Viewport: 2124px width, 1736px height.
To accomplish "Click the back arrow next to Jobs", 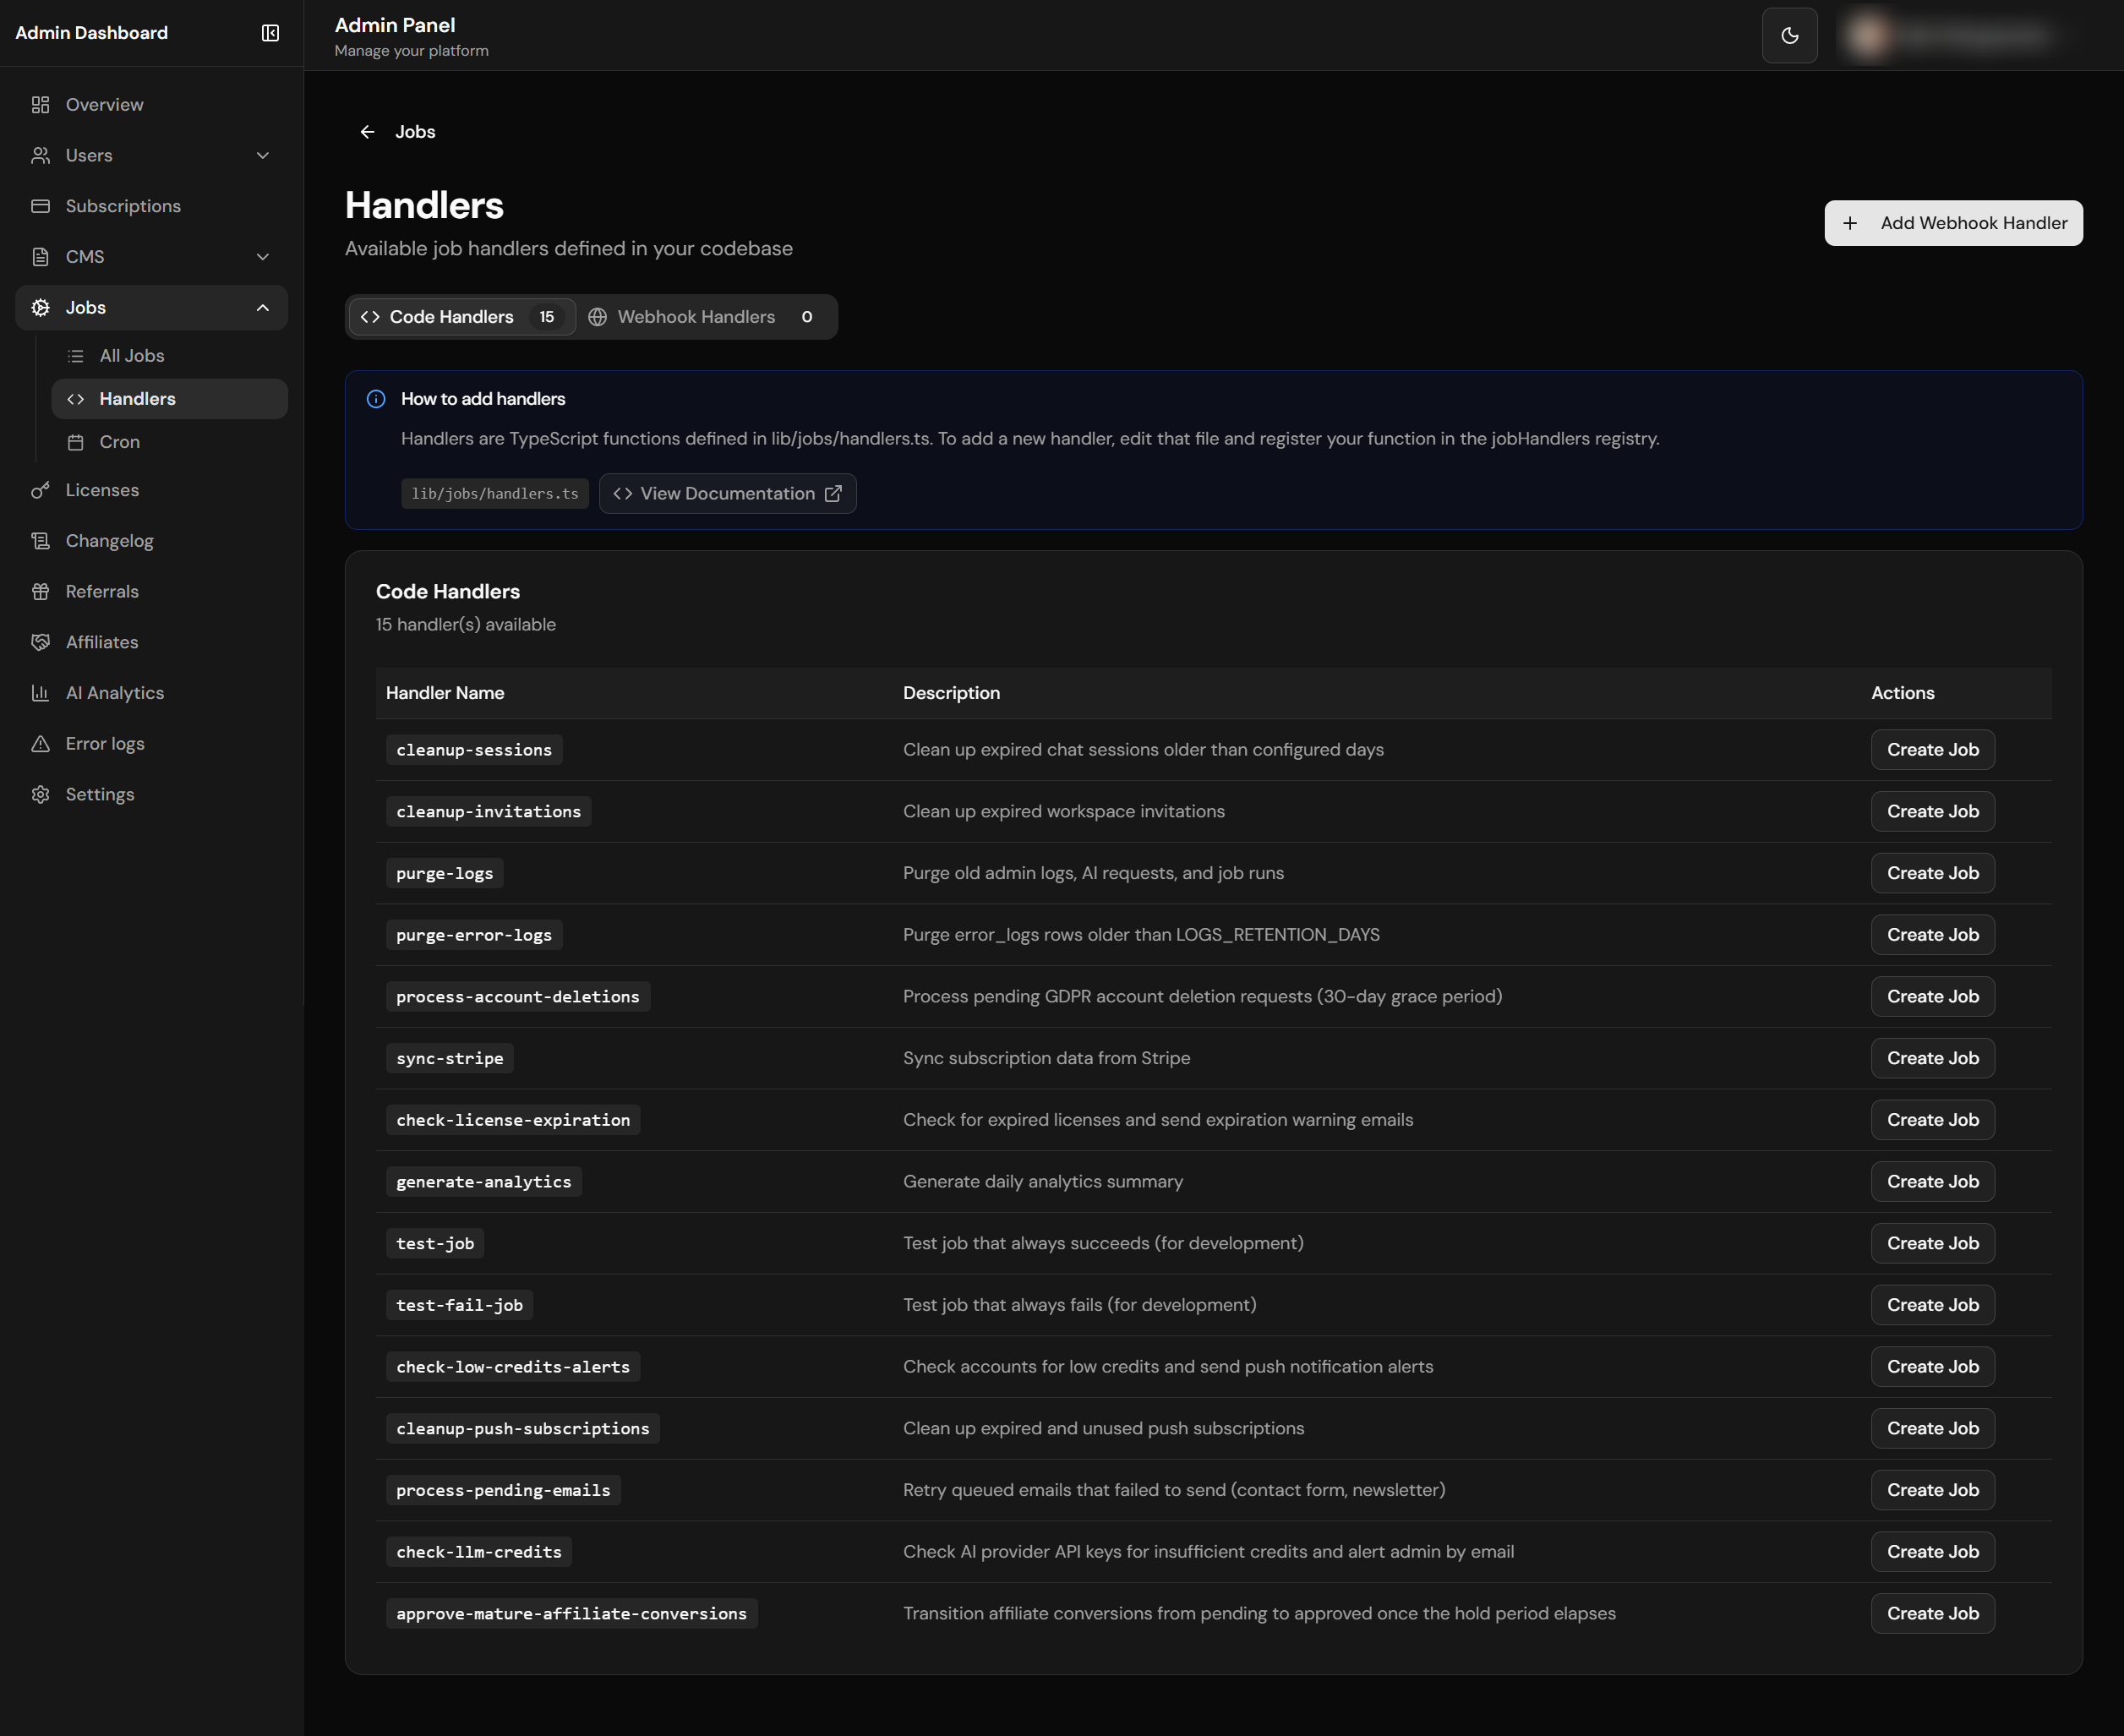I will click(x=367, y=132).
